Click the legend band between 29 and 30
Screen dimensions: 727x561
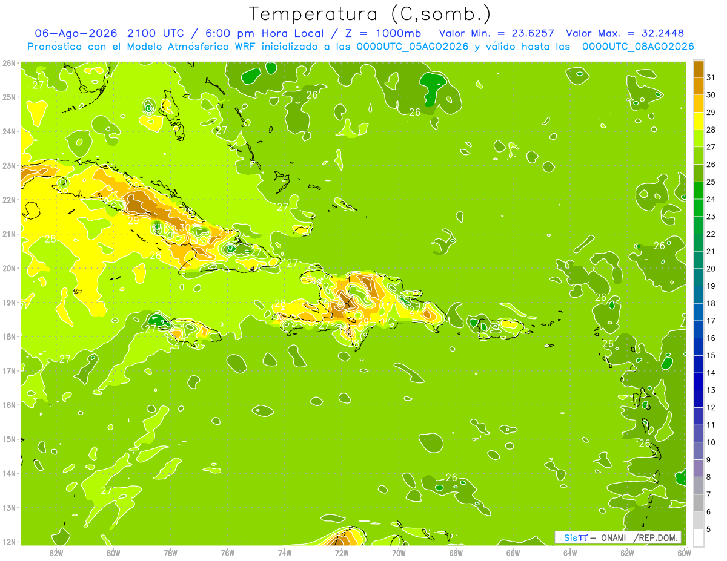coord(699,103)
